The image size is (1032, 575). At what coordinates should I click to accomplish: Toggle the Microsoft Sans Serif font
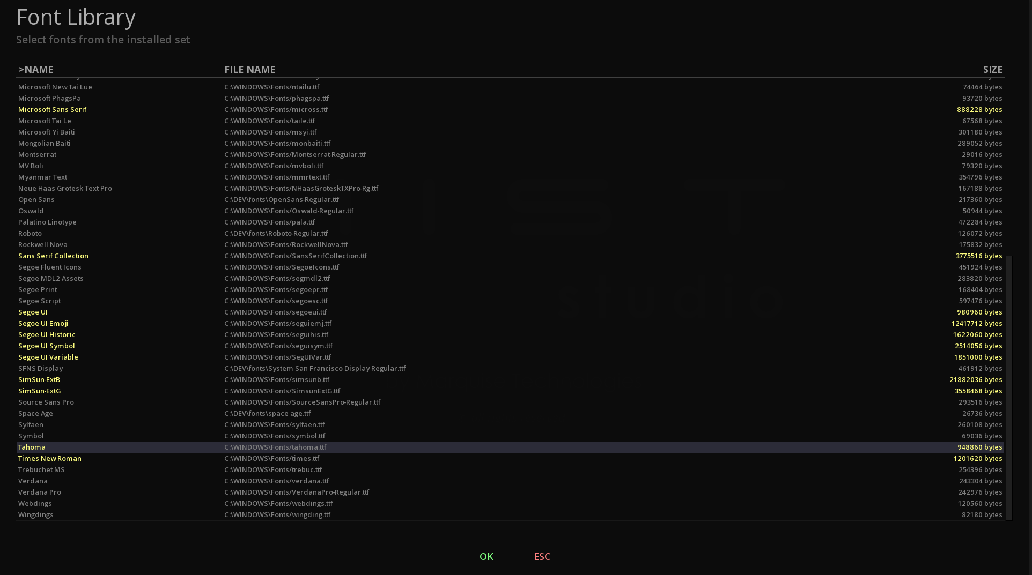(x=510, y=109)
